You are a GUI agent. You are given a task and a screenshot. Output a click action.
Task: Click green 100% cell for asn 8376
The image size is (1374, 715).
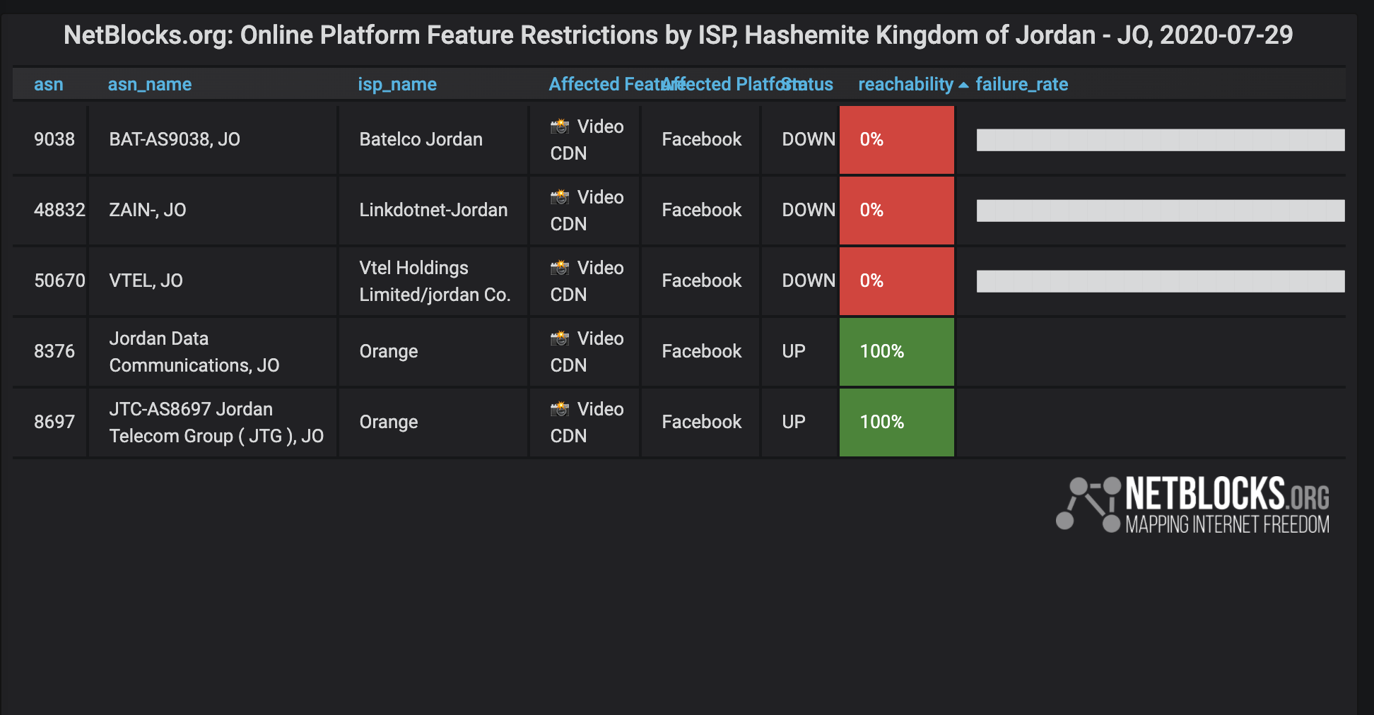coord(896,352)
